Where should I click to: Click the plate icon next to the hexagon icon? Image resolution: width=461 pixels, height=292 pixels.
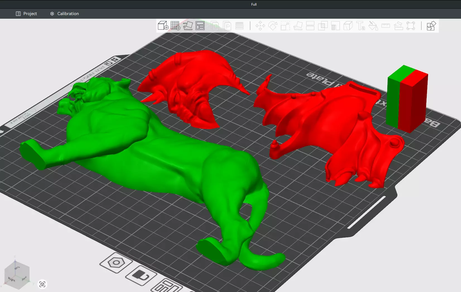[x=141, y=276]
